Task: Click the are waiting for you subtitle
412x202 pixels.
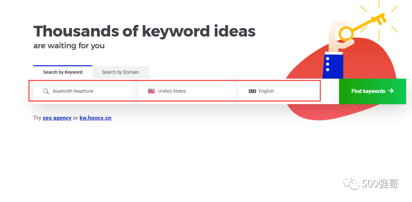Action: click(69, 46)
